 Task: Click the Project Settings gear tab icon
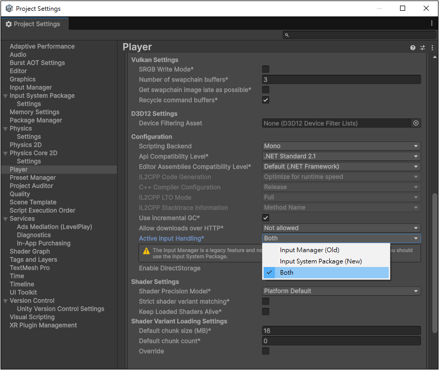(9, 24)
